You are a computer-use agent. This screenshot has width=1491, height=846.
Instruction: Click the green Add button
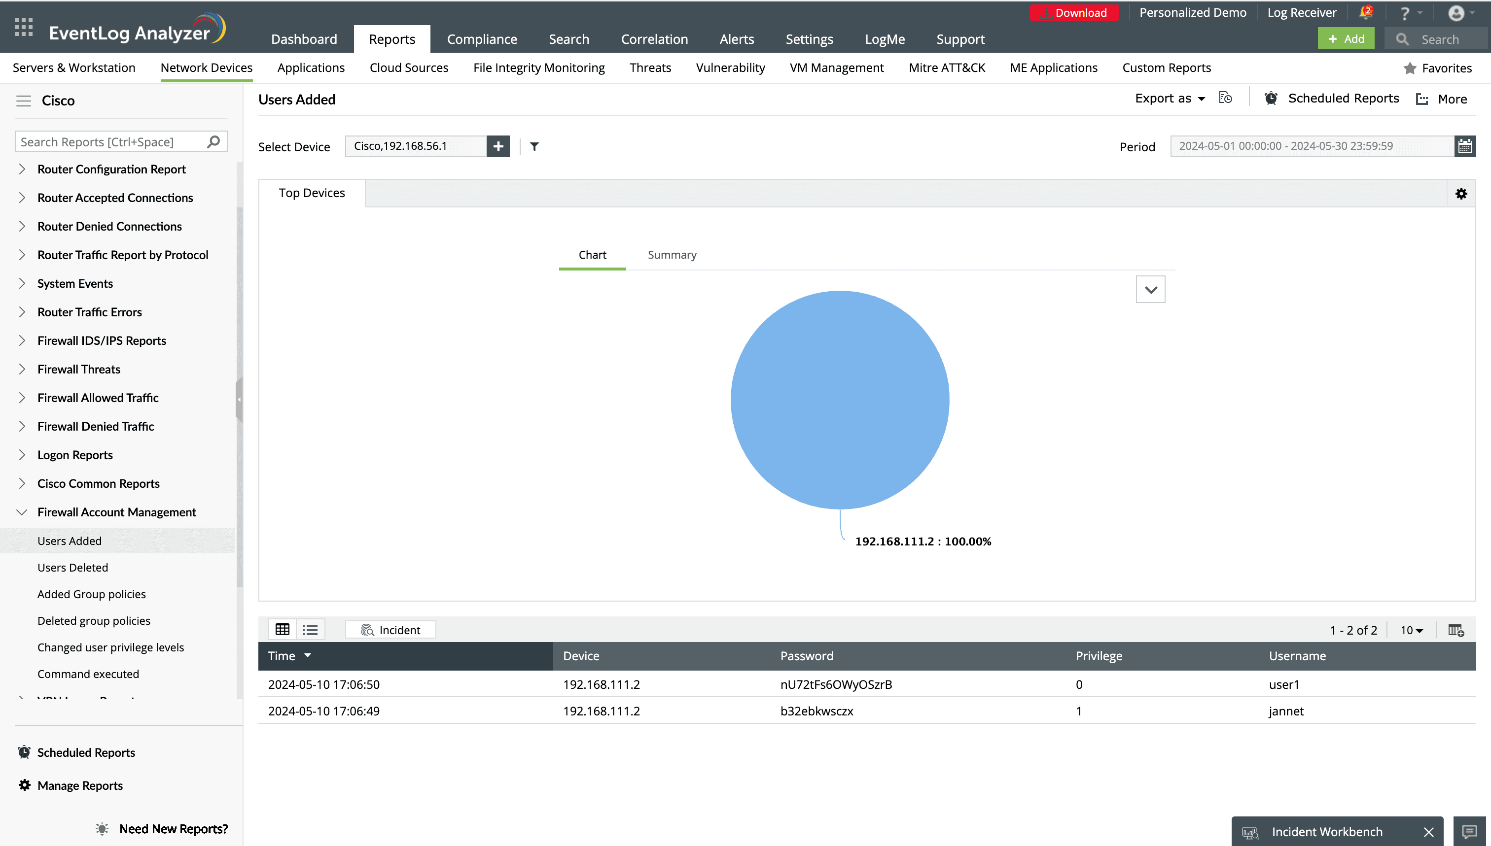(1346, 38)
